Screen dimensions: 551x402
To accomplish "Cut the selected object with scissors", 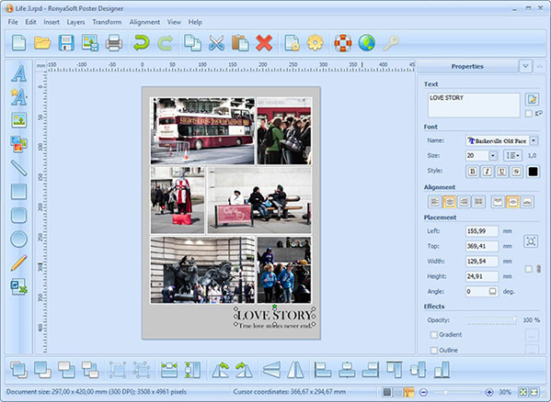I will (x=216, y=43).
